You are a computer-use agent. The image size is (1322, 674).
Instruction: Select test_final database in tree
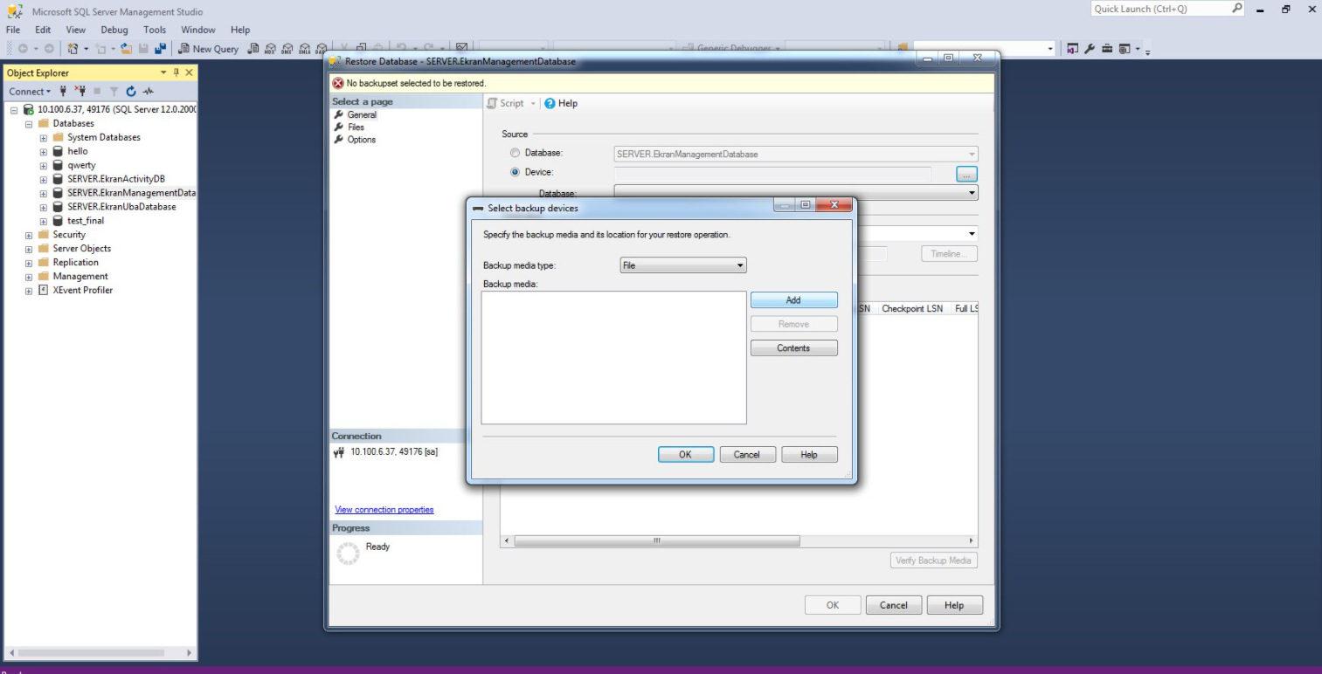(86, 221)
